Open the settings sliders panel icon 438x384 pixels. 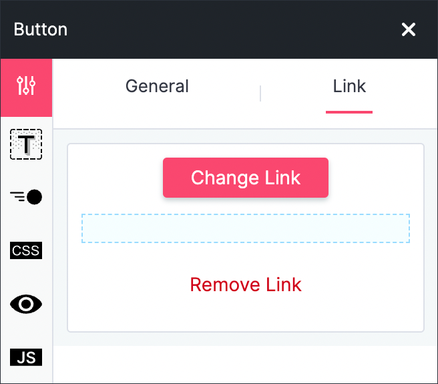26,85
